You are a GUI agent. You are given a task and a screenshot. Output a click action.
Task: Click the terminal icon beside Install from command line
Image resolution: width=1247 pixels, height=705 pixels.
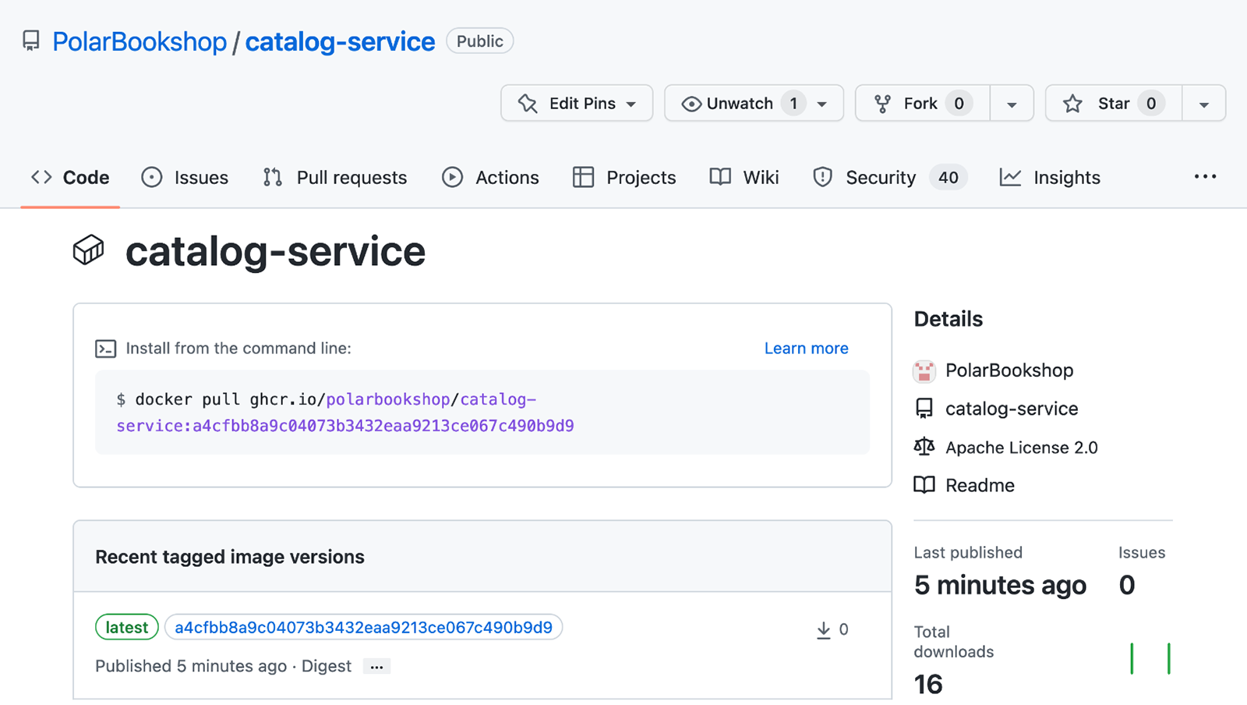click(105, 349)
